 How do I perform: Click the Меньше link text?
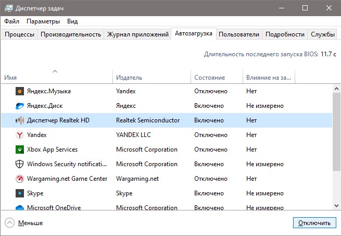30,223
